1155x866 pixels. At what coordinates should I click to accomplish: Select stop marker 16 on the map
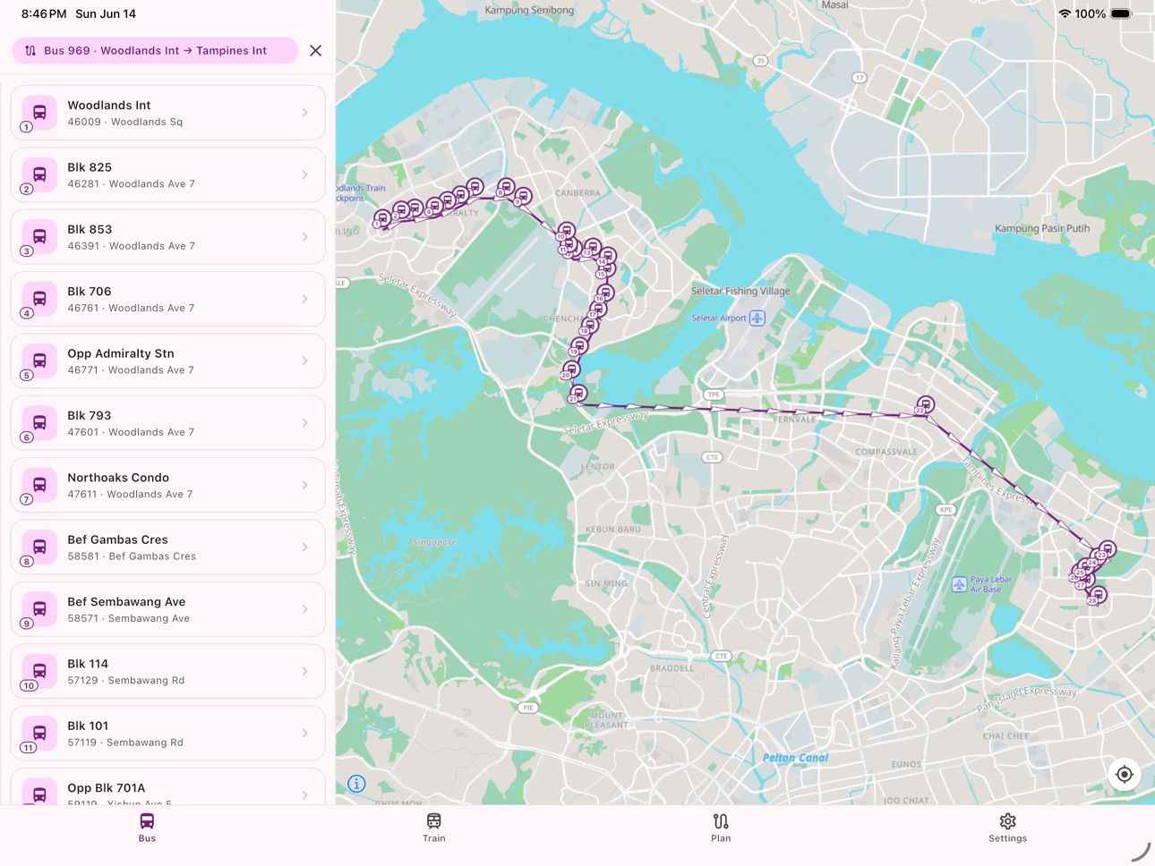pyautogui.click(x=606, y=293)
